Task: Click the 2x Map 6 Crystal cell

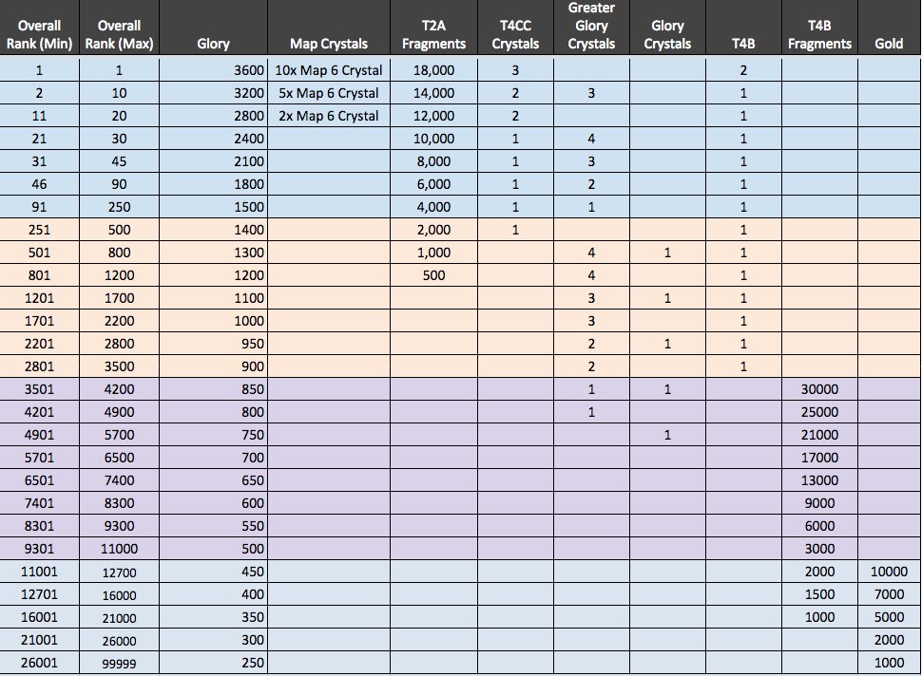Action: (x=329, y=116)
